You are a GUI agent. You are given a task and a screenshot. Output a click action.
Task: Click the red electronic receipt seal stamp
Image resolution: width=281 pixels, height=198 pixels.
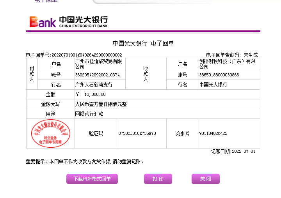(50, 133)
